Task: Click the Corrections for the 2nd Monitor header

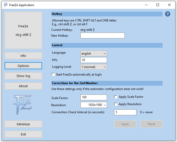Action: pos(107,83)
